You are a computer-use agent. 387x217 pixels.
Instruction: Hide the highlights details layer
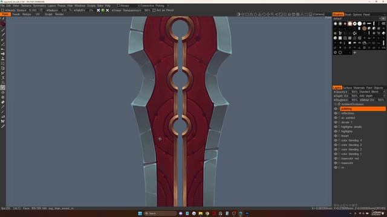tap(336, 127)
